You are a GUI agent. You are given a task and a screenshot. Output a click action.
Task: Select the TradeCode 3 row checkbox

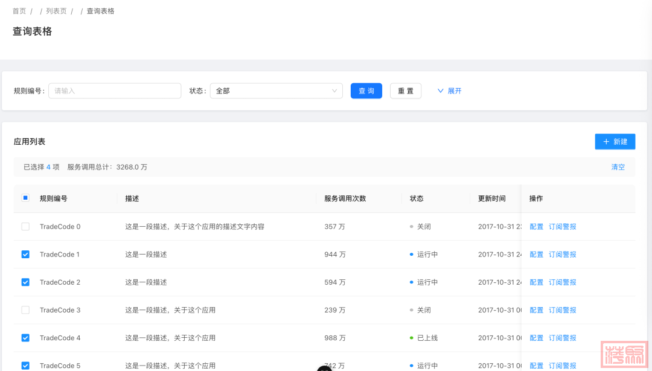(25, 310)
